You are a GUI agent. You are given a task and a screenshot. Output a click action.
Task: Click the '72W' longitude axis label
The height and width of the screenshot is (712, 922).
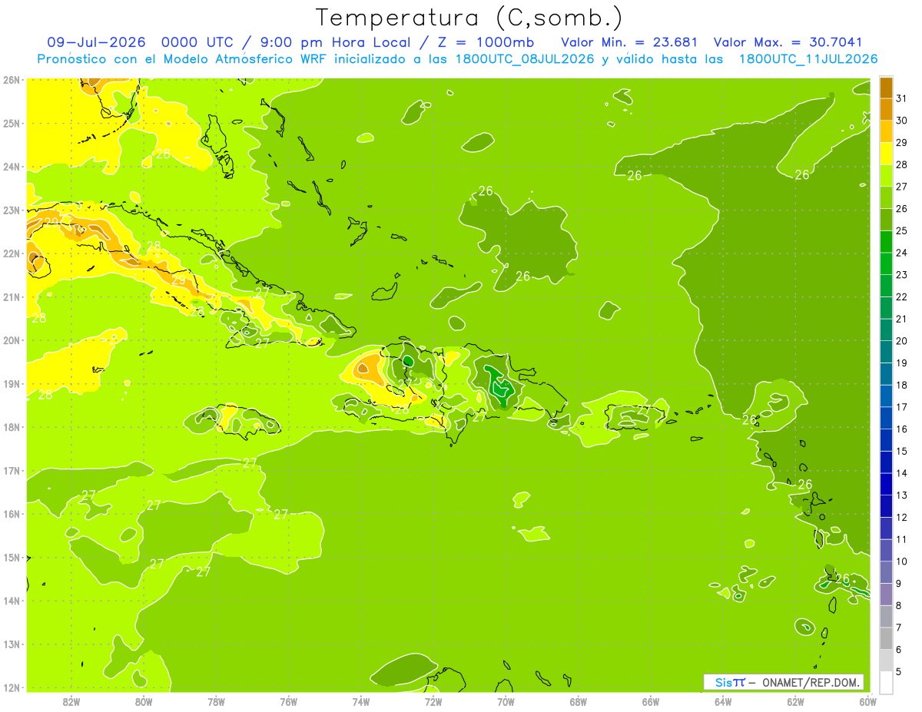pyautogui.click(x=433, y=701)
